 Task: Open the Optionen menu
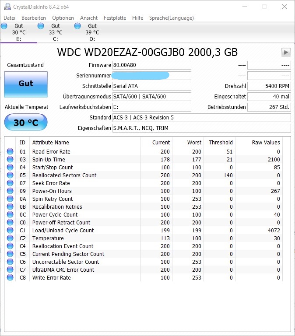(63, 18)
